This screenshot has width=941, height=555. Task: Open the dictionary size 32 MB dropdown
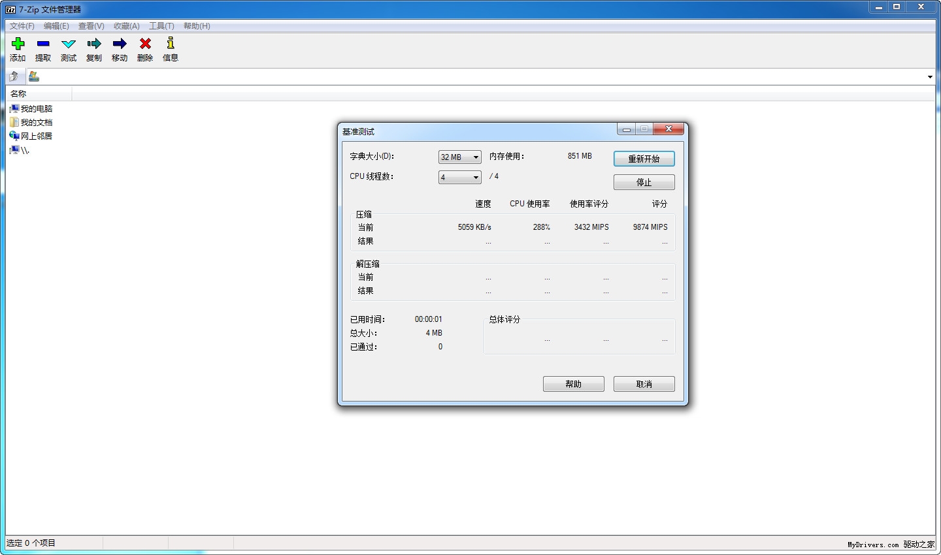(459, 157)
